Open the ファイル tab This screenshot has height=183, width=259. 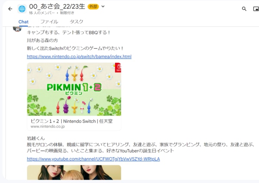click(x=49, y=22)
